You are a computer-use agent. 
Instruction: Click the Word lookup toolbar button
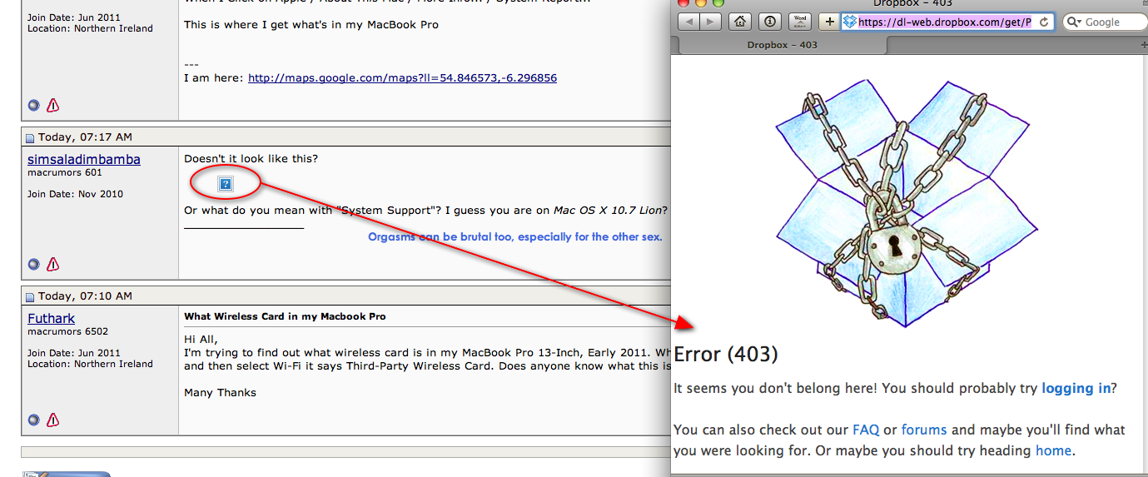click(x=800, y=22)
